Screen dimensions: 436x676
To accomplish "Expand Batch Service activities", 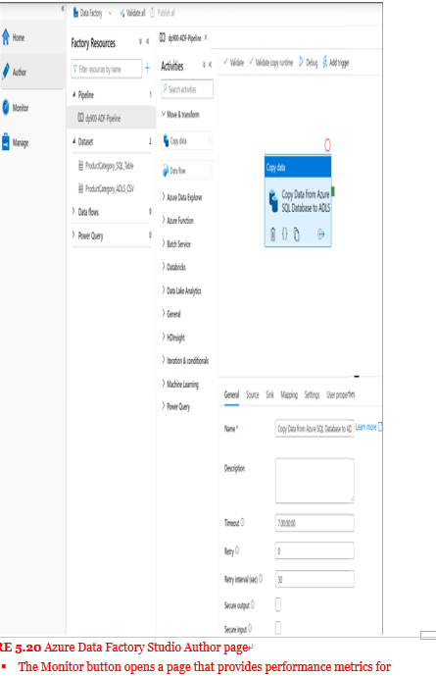I will click(164, 243).
